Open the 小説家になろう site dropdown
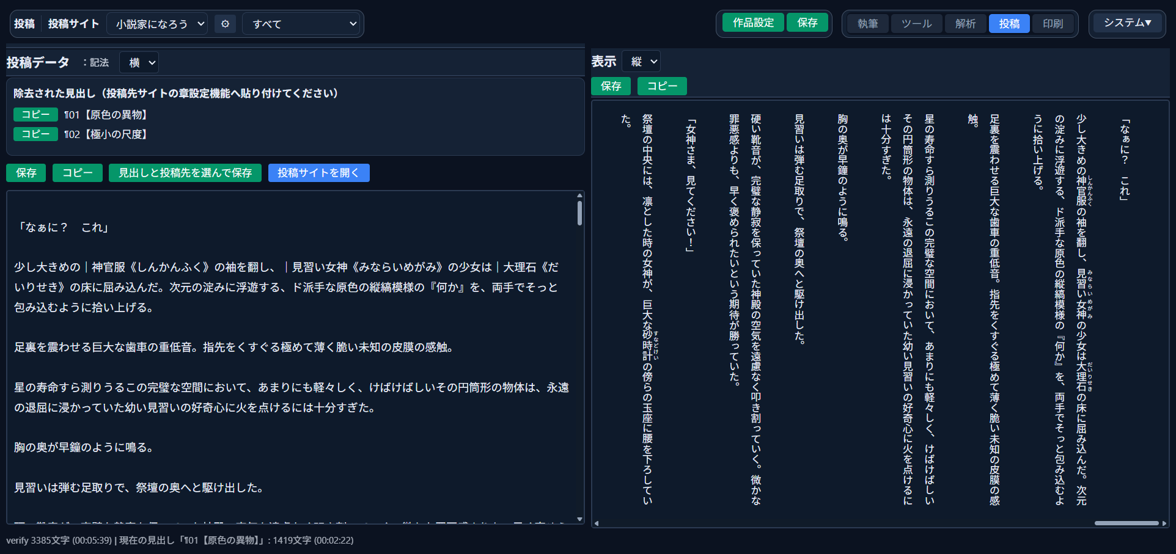Screen dimensions: 1176x554 click(157, 24)
